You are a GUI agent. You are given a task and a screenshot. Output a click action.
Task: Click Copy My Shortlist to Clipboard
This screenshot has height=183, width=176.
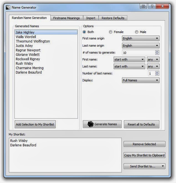click(144, 155)
